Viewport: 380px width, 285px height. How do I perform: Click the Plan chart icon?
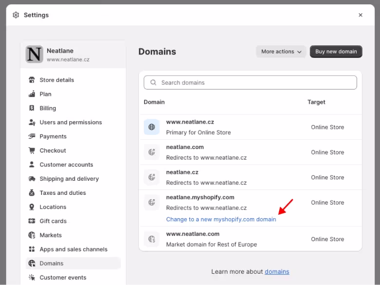[x=32, y=94]
